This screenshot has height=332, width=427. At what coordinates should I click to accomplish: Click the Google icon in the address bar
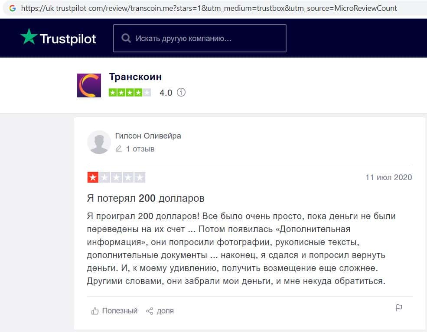click(x=12, y=8)
